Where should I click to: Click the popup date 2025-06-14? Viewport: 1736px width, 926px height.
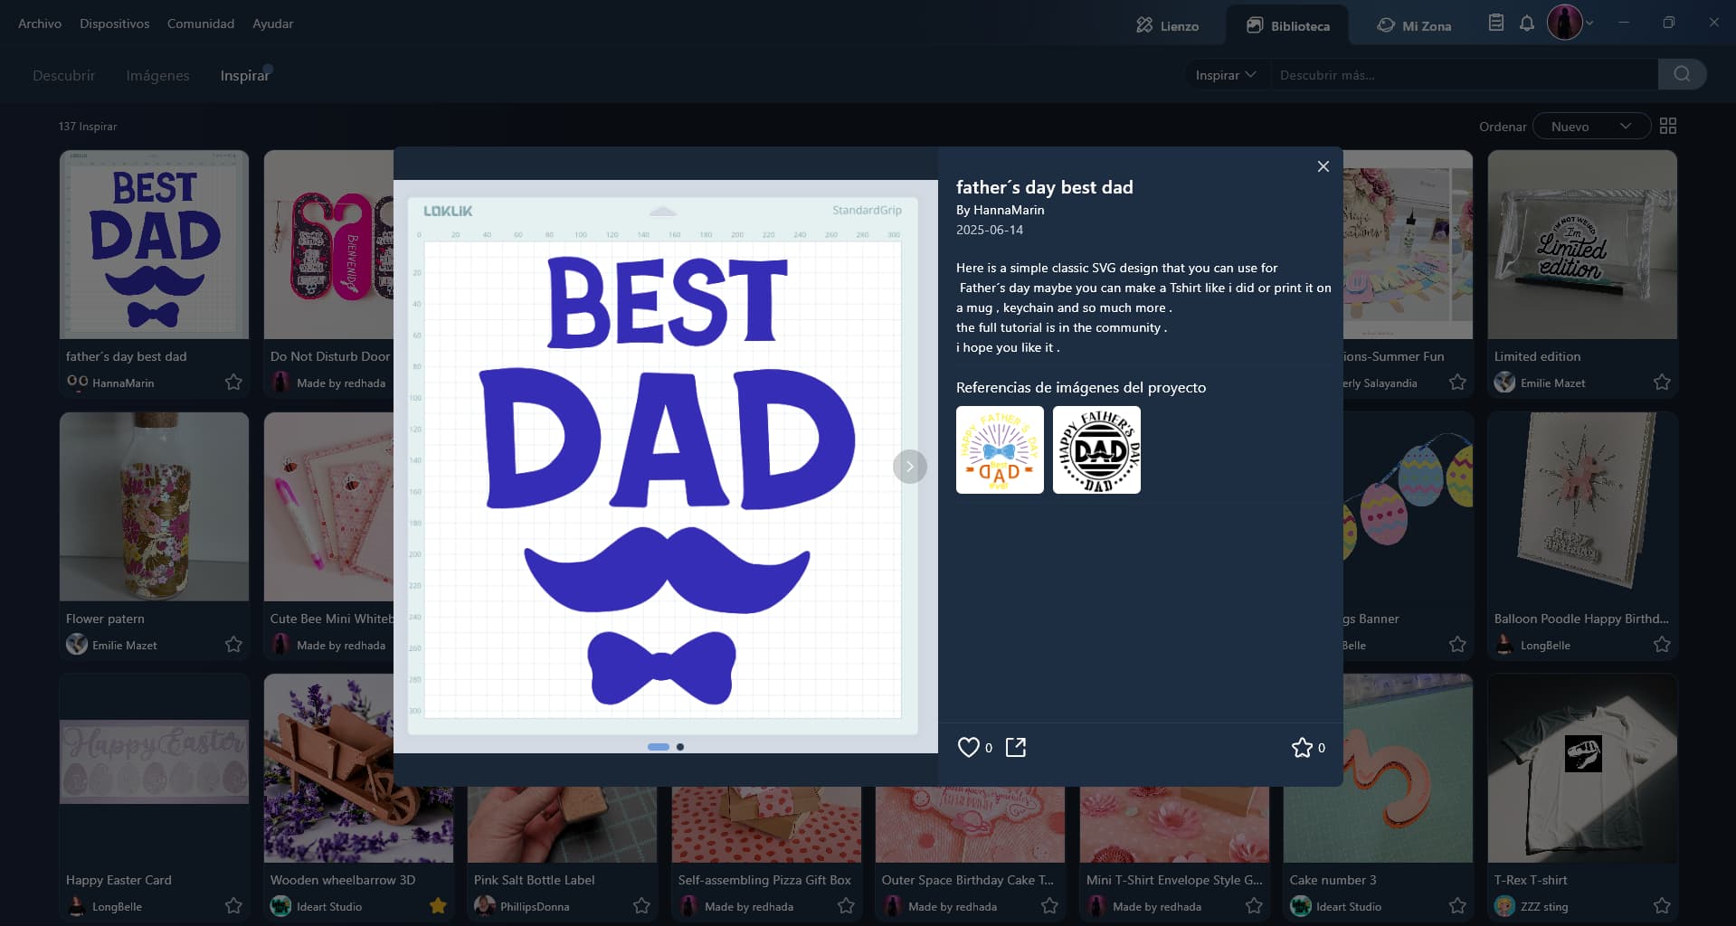(990, 230)
